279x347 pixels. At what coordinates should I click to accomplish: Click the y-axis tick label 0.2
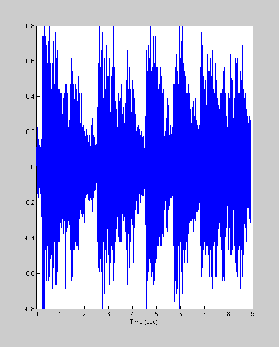point(30,132)
